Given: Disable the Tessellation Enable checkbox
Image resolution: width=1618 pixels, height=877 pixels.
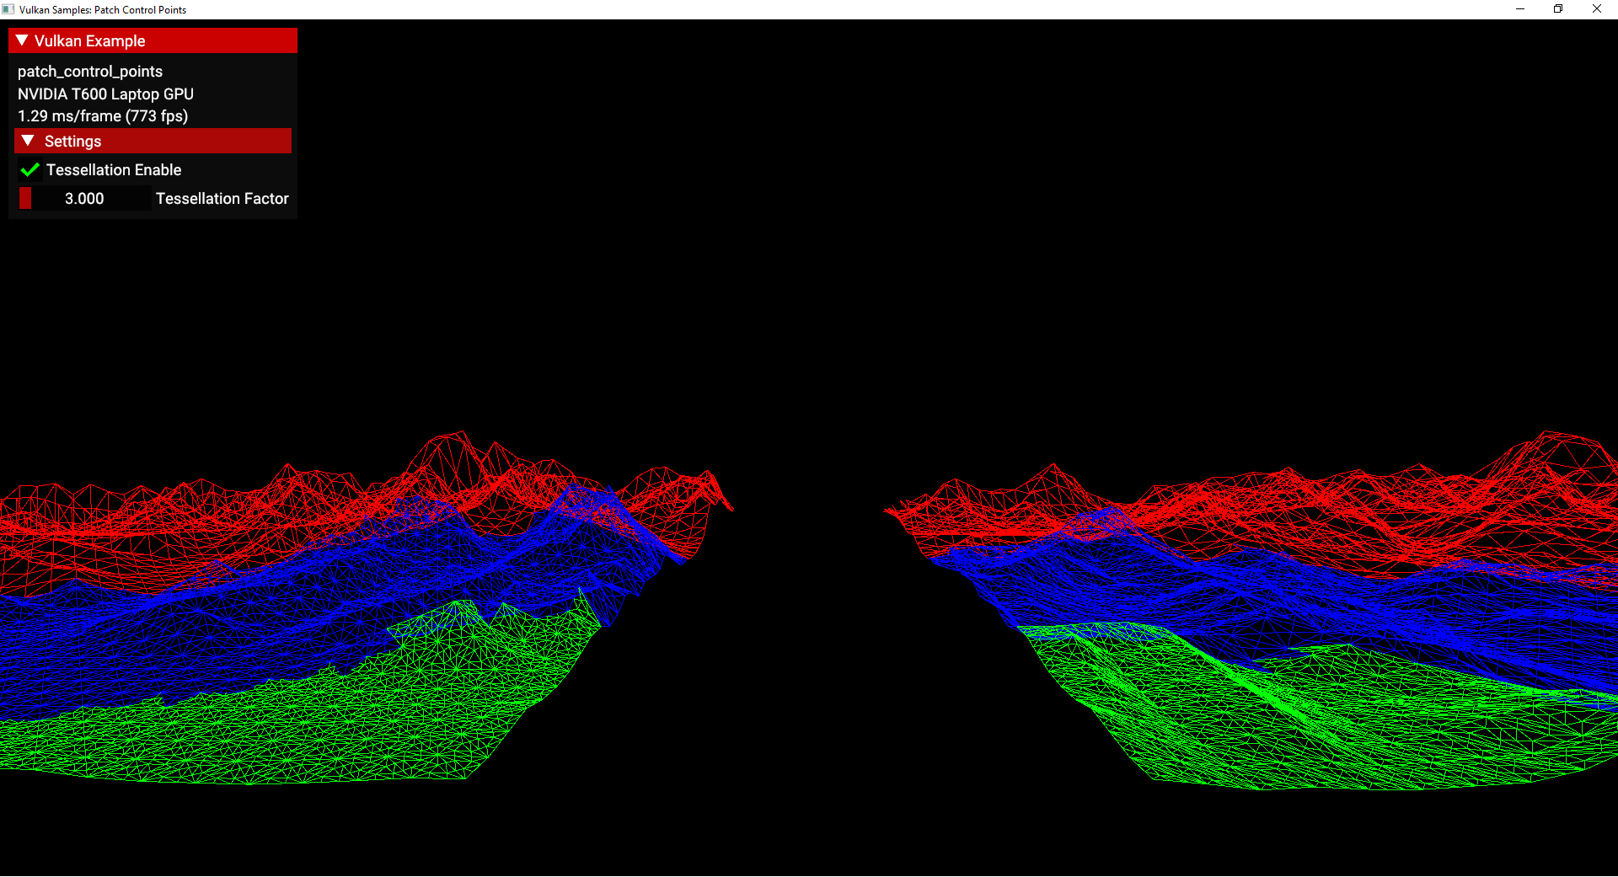Looking at the screenshot, I should (x=30, y=170).
